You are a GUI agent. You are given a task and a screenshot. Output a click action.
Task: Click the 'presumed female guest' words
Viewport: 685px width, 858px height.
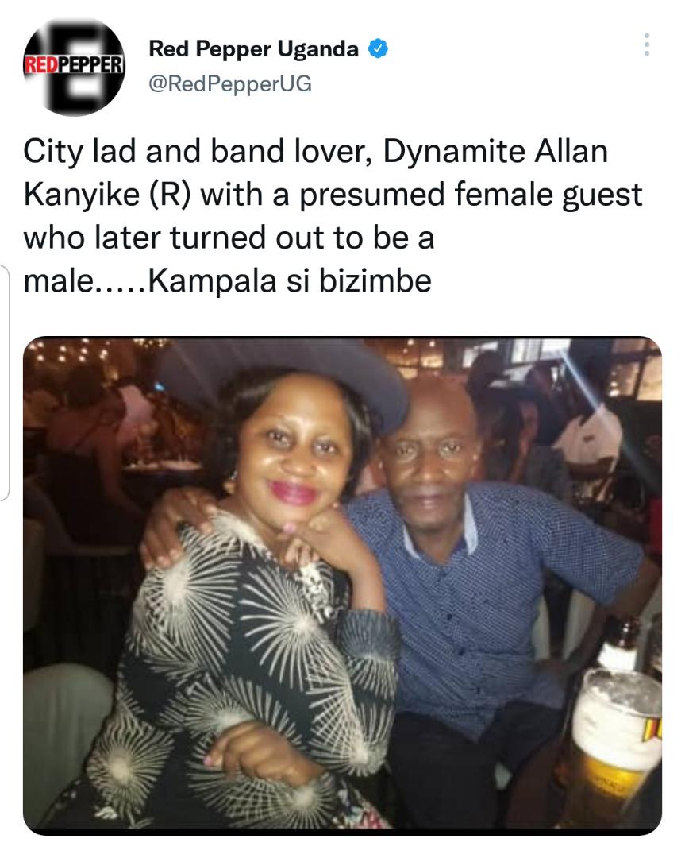pyautogui.click(x=470, y=195)
